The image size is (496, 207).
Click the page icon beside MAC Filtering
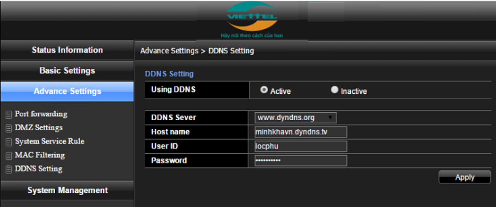click(8, 156)
